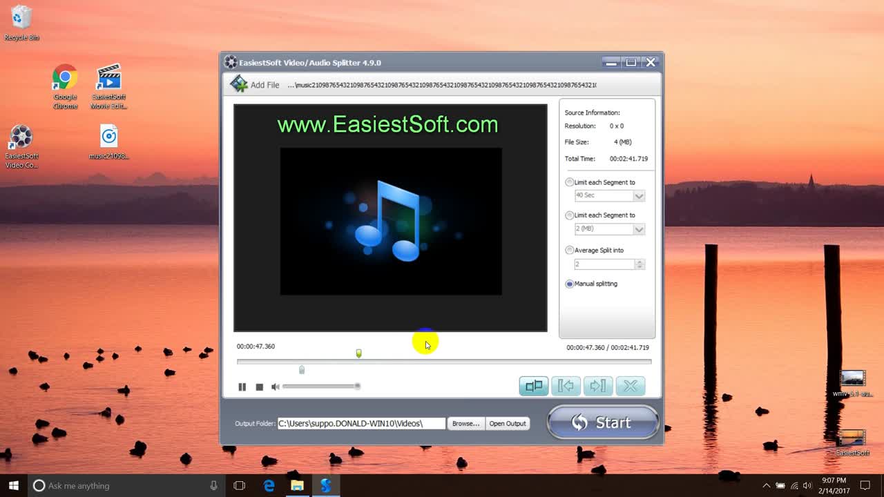Viewport: 884px width, 497px height.
Task: Delete the selected split point
Action: [x=630, y=386]
